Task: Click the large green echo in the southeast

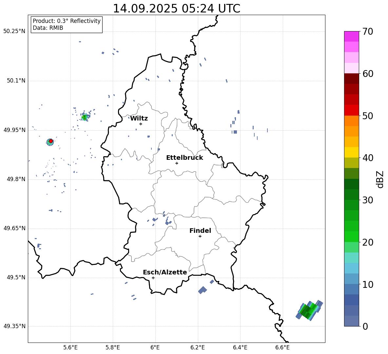Action: point(308,310)
